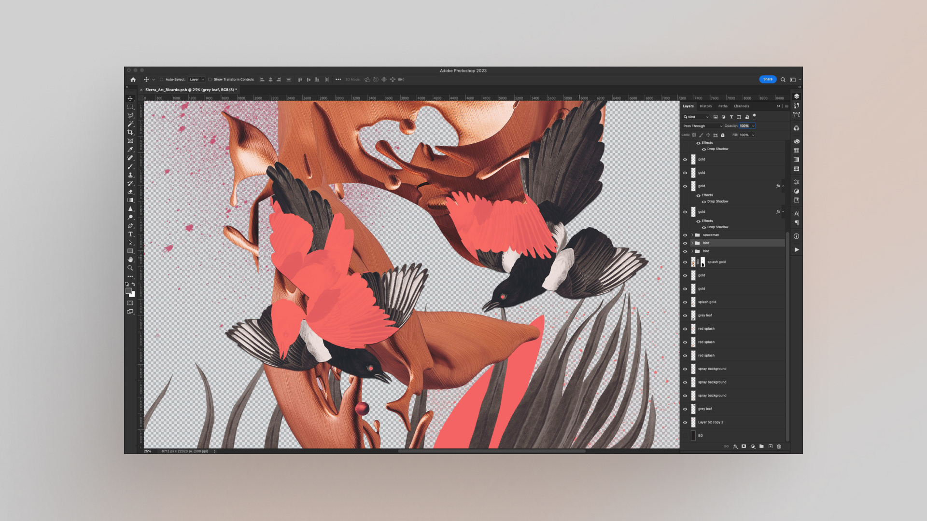Select the Clone Stamp tool
Viewport: 927px width, 521px height.
click(130, 175)
